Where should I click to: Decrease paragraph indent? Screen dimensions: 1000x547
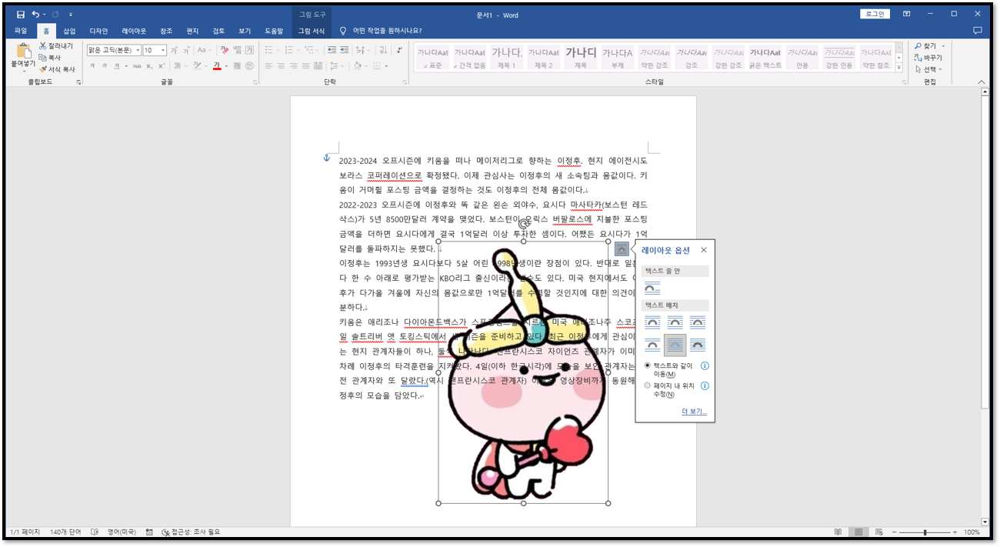click(x=332, y=50)
